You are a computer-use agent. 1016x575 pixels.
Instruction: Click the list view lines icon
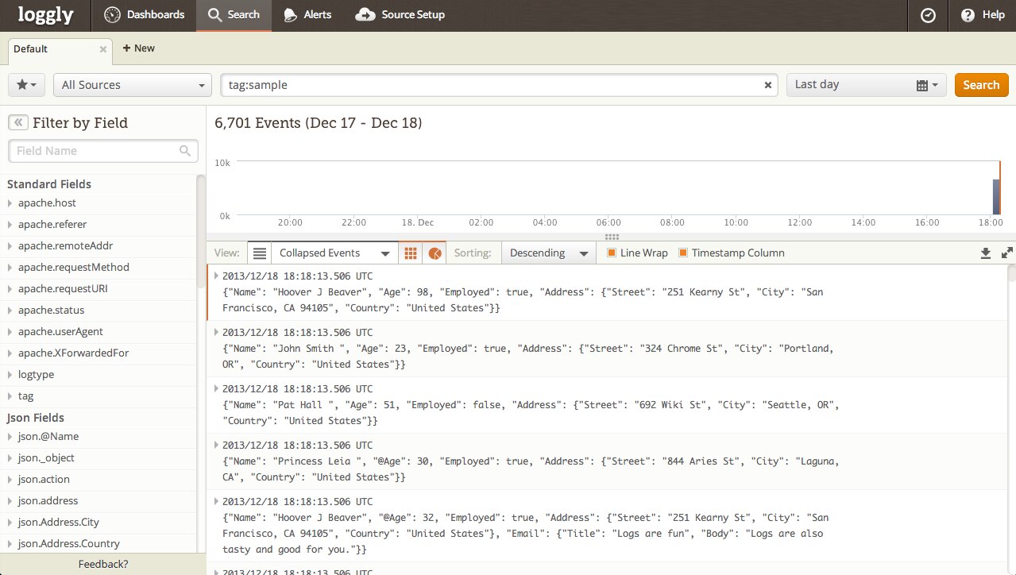point(260,253)
